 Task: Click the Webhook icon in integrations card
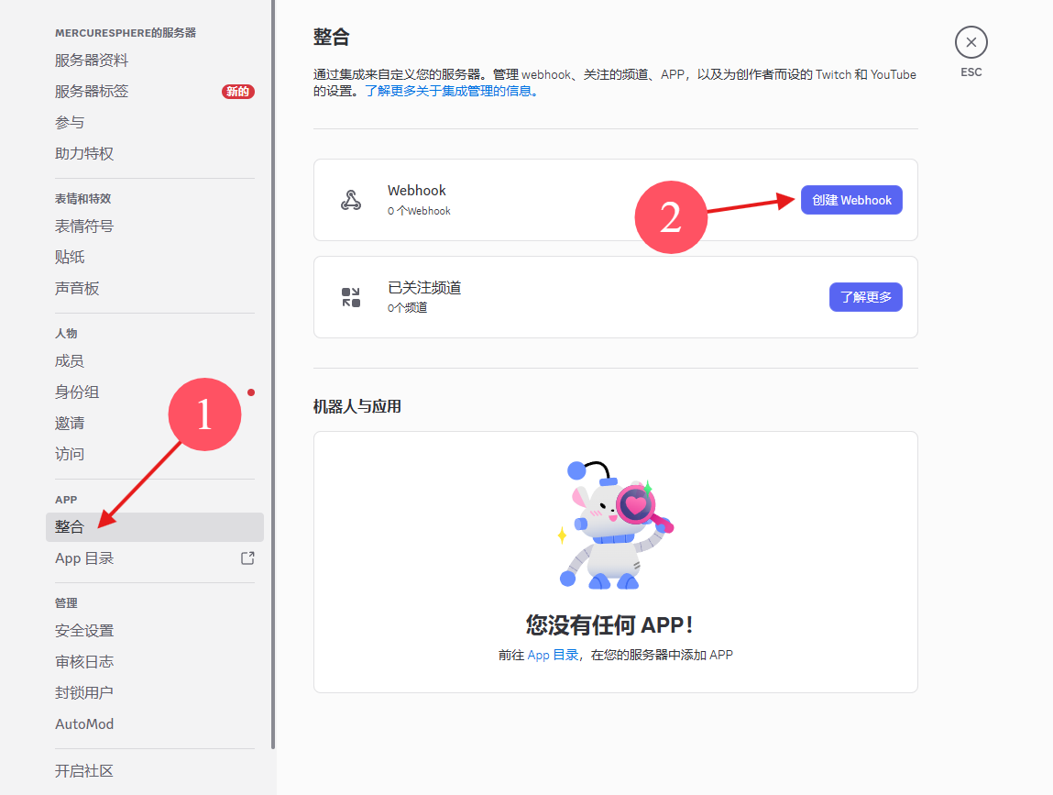pyautogui.click(x=351, y=200)
